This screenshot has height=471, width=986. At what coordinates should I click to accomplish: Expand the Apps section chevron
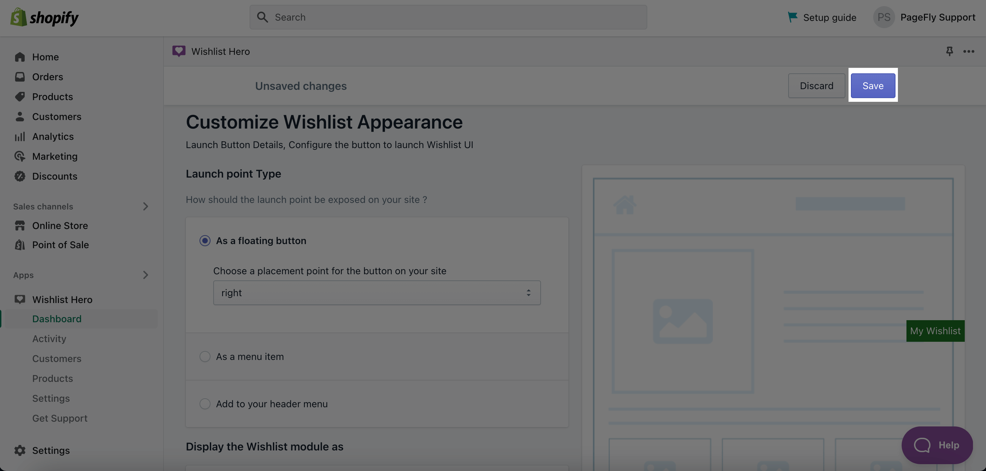click(x=145, y=275)
